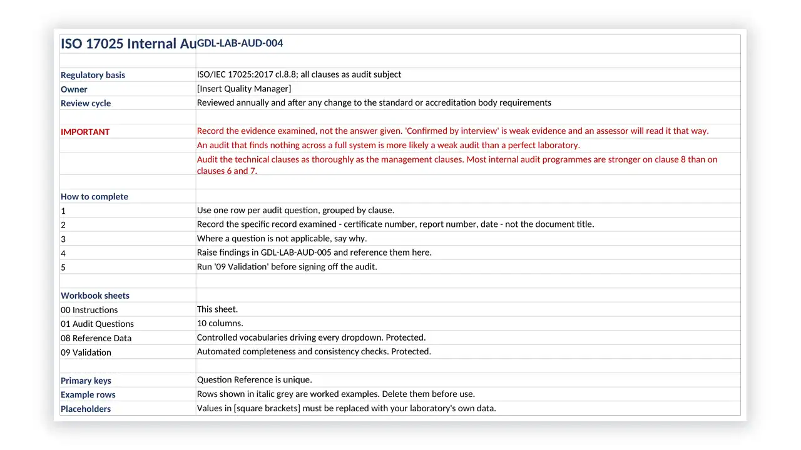Click the 01 Audit Questions sheet name cell
The image size is (801, 450).
point(128,324)
